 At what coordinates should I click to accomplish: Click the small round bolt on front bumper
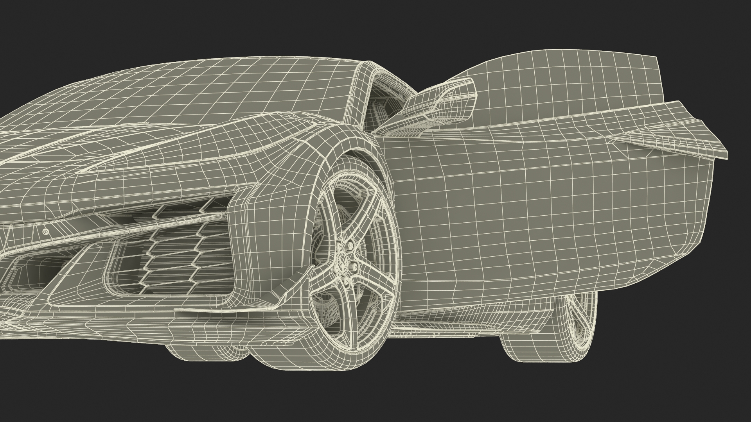click(46, 231)
